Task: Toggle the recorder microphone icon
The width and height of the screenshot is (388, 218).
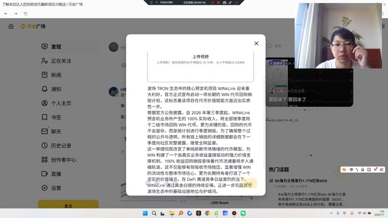Action: [157, 2]
